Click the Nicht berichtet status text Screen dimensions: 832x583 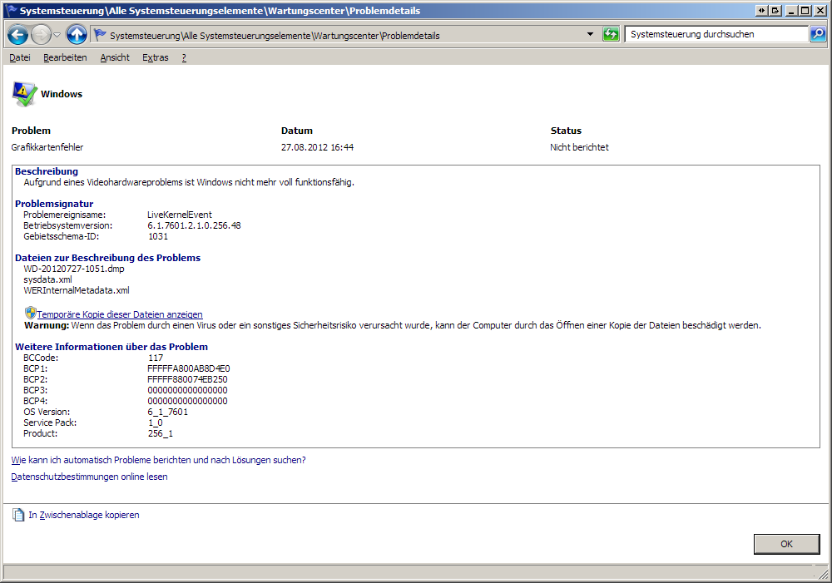click(x=579, y=147)
